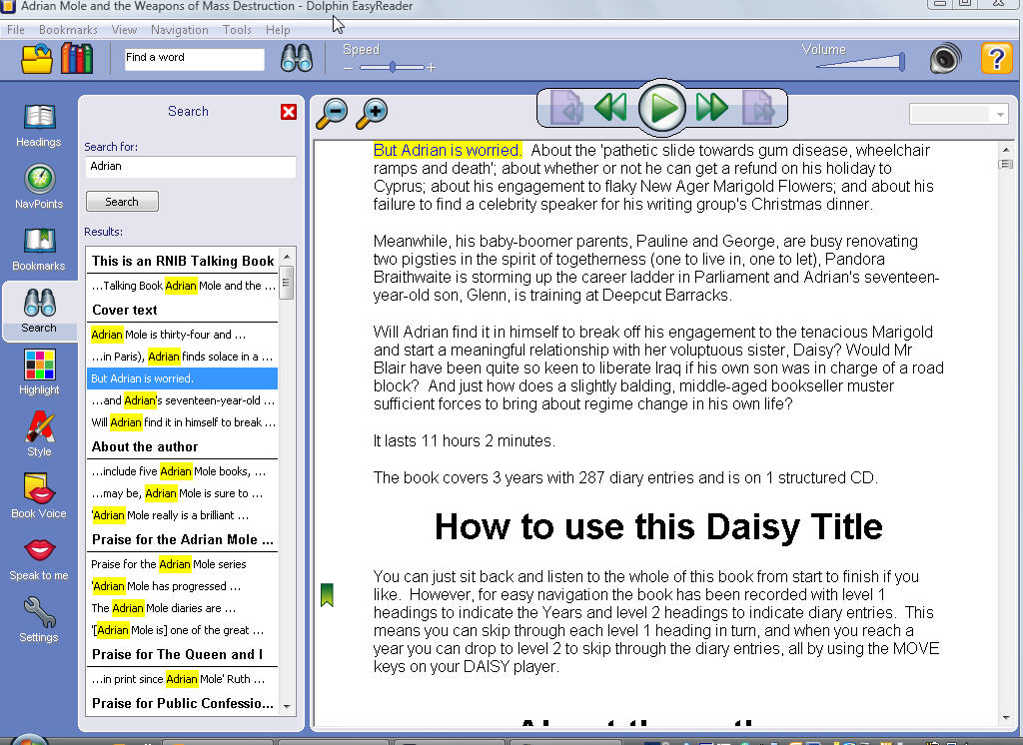Adjust the Speed slider handle

point(393,67)
